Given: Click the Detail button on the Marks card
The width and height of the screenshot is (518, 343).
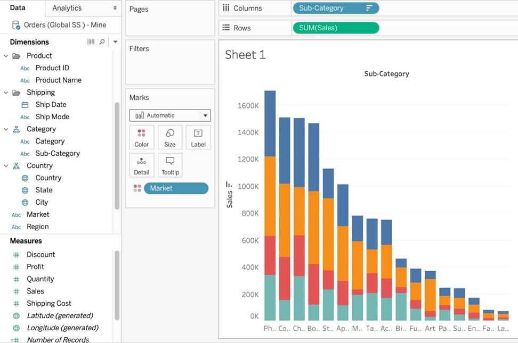Looking at the screenshot, I should (141, 165).
